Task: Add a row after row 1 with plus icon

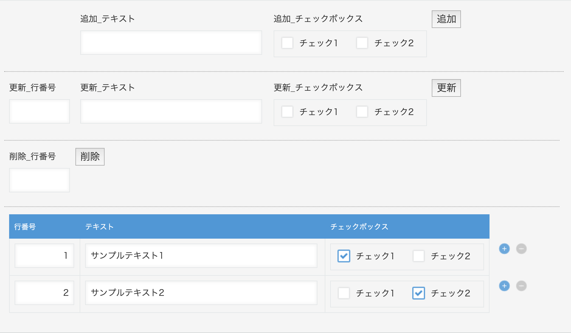Action: coord(504,249)
